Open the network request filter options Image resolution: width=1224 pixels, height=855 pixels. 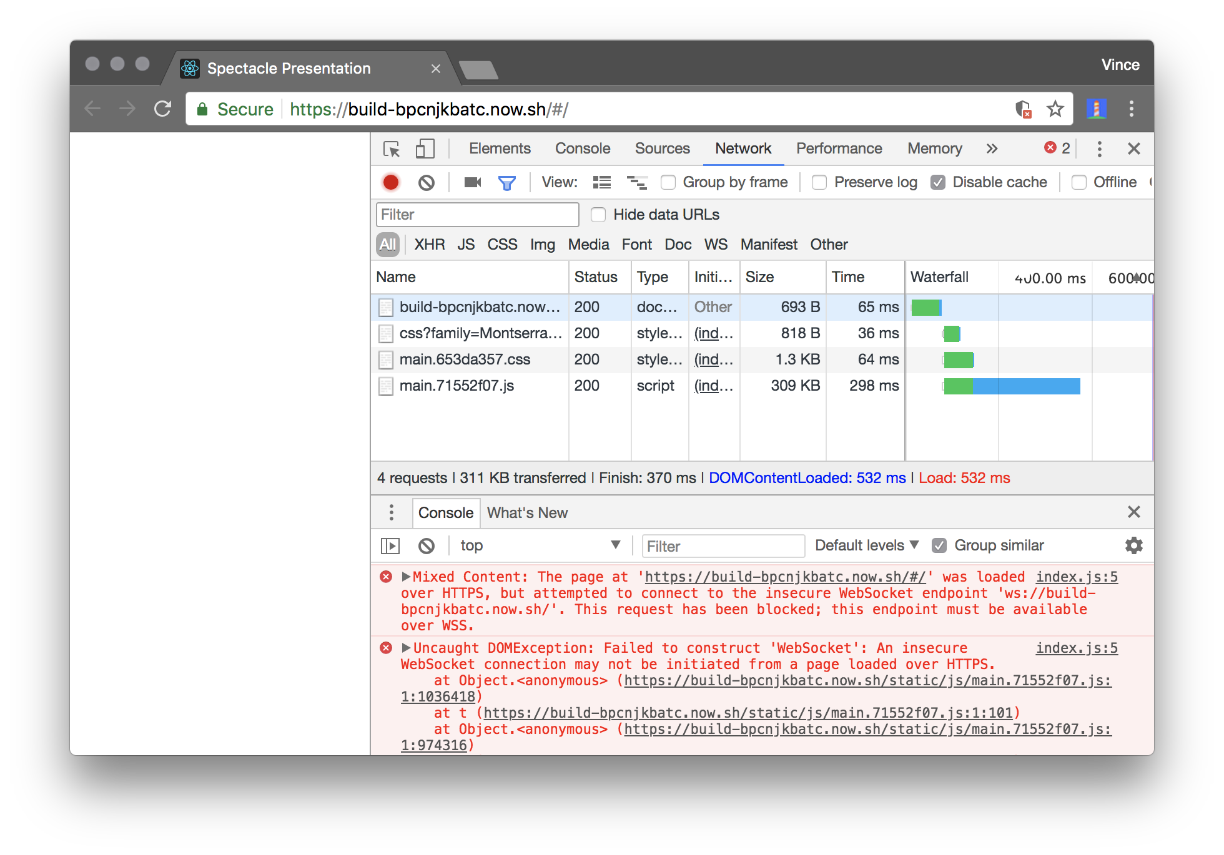[x=507, y=182]
